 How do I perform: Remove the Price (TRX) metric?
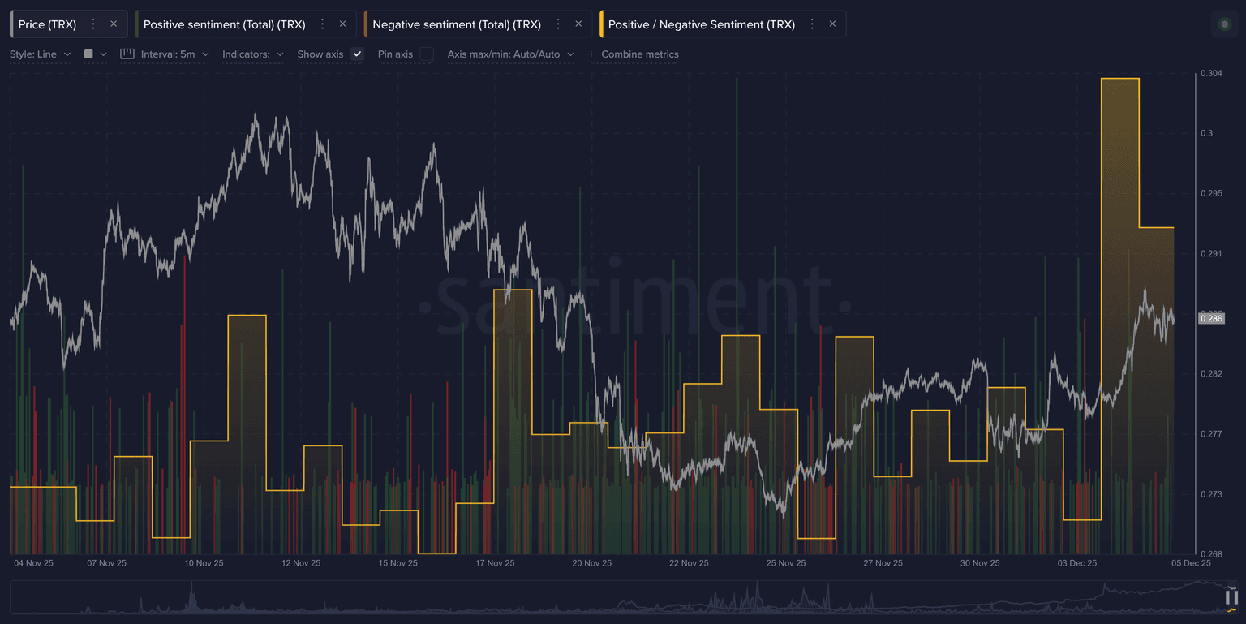(114, 24)
